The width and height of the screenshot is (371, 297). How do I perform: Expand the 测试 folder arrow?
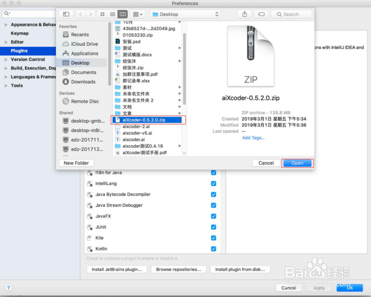180,48
